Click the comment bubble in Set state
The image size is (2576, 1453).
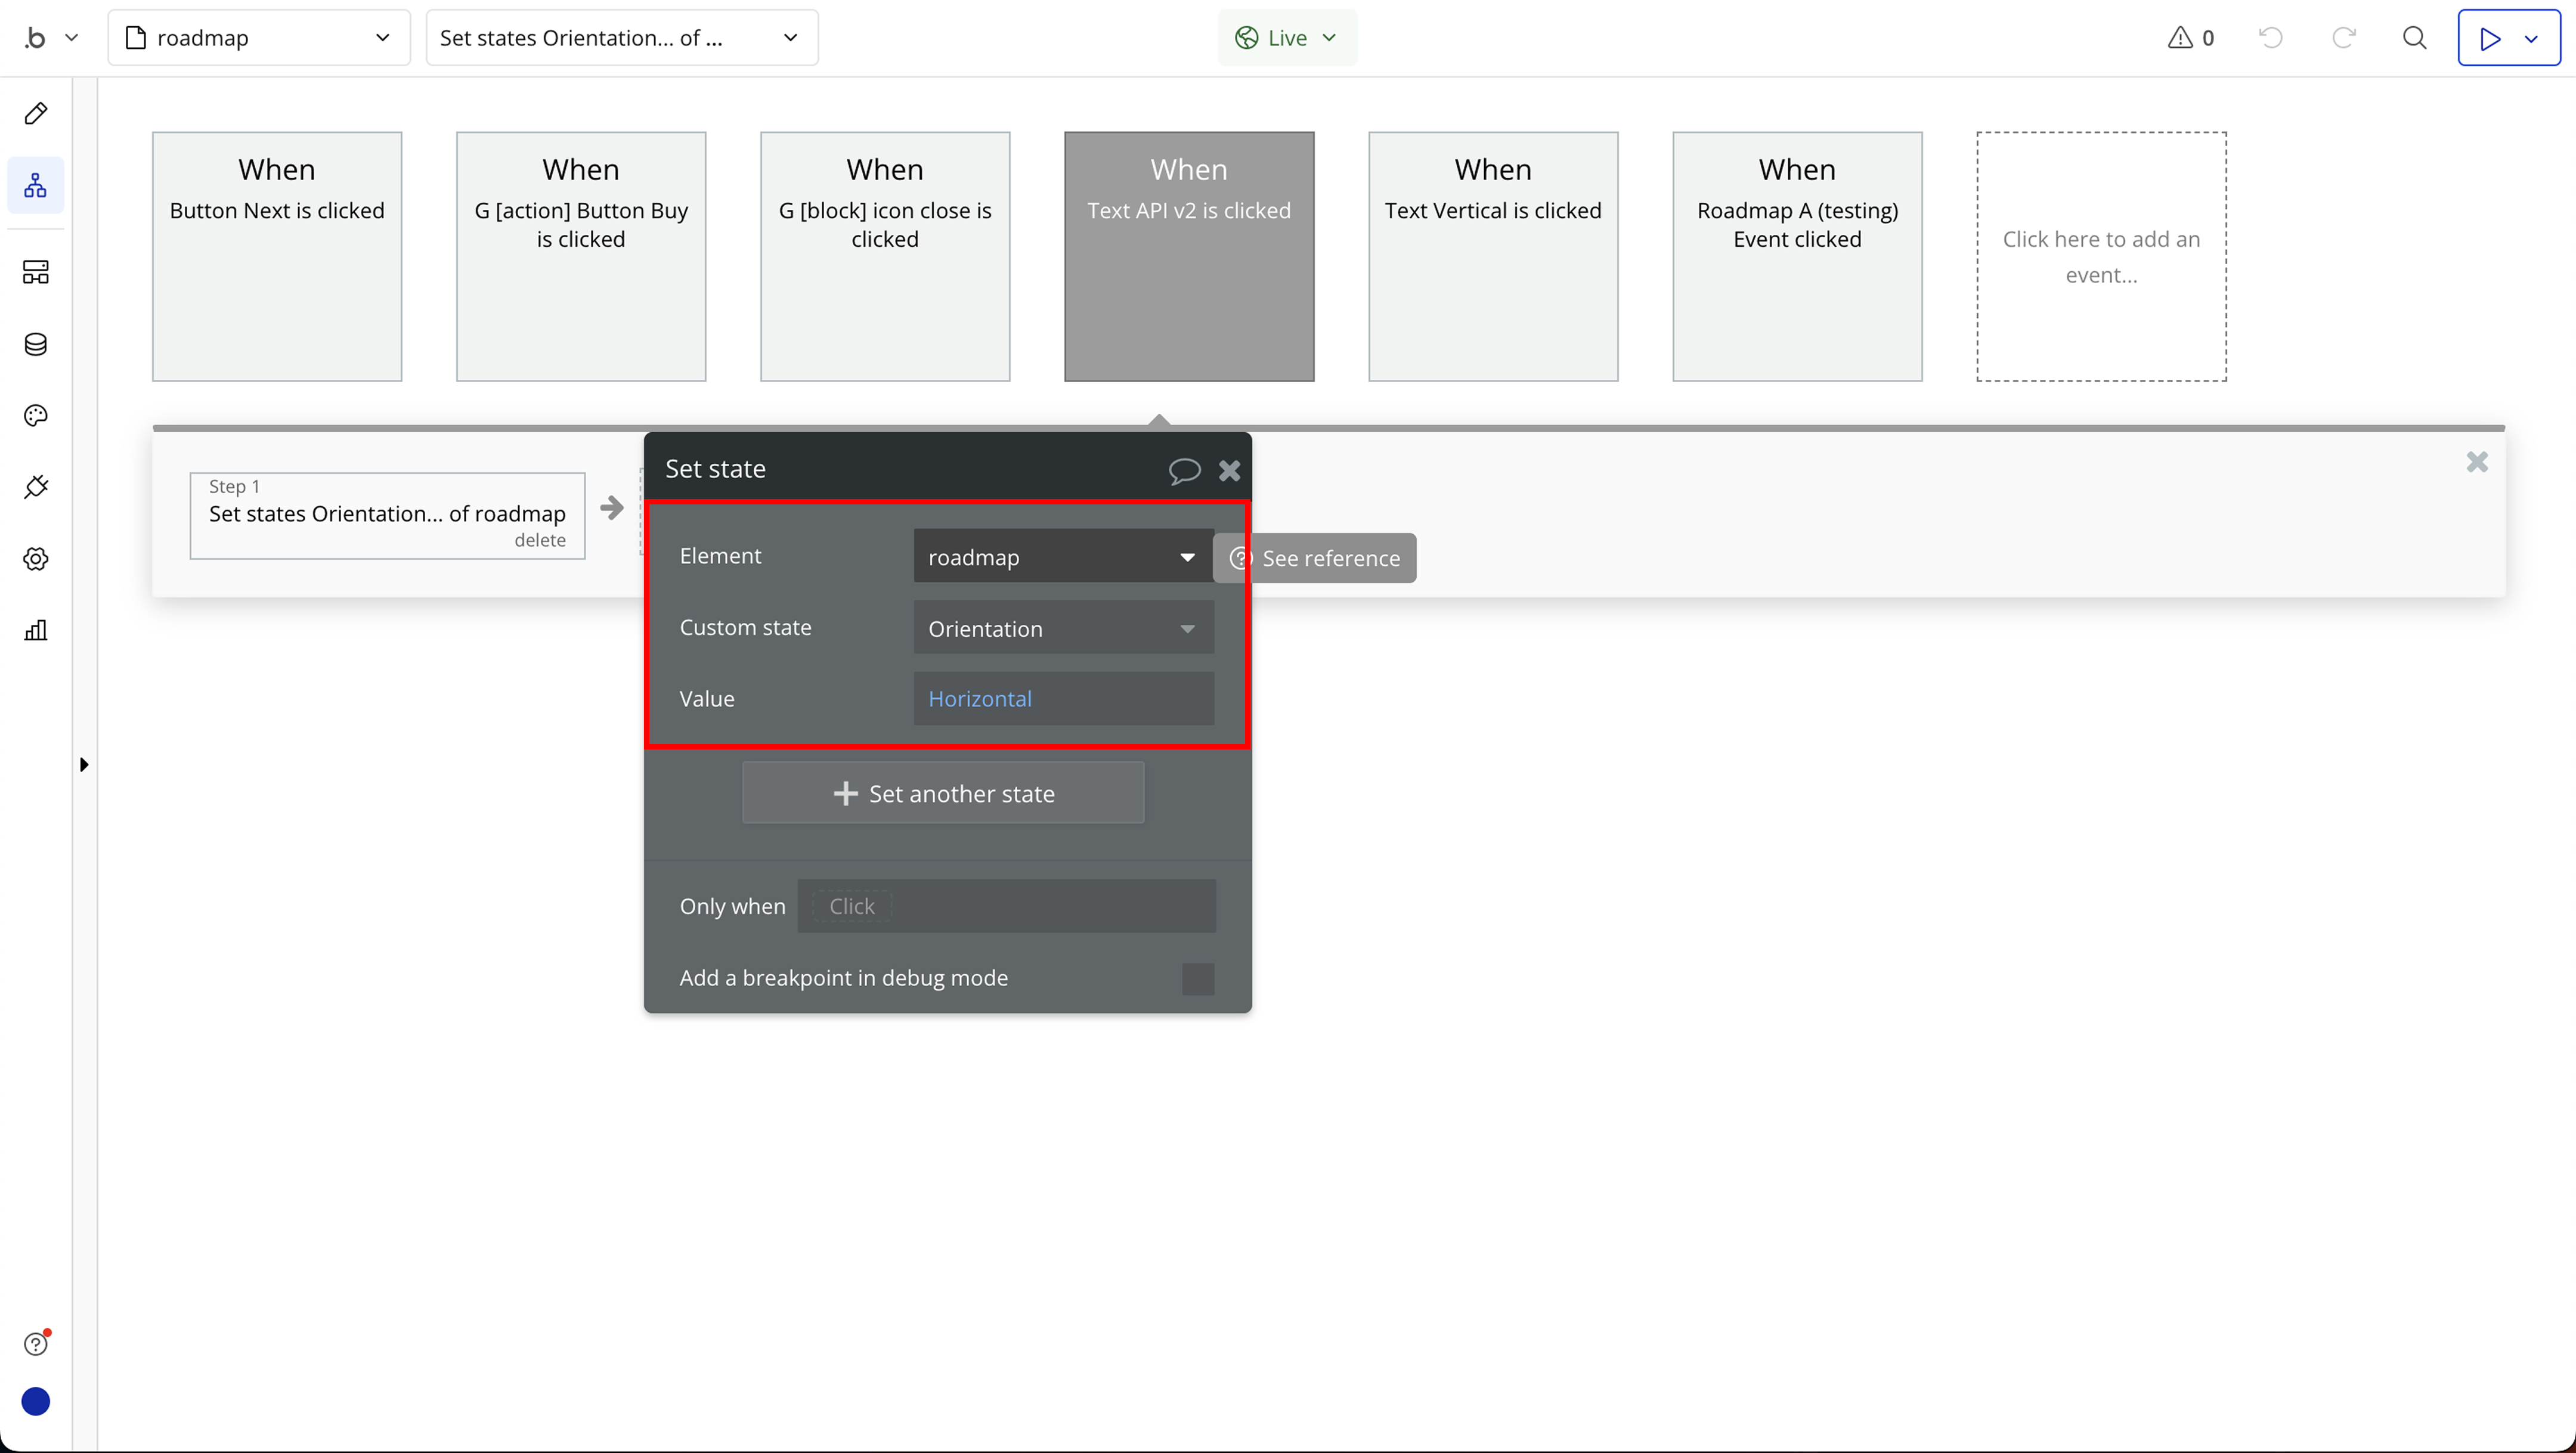1184,470
